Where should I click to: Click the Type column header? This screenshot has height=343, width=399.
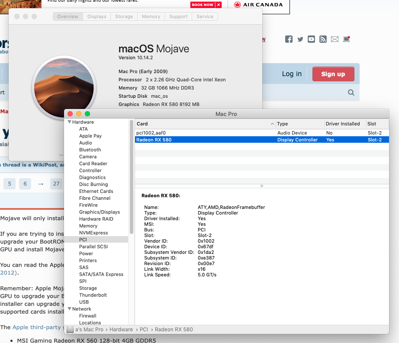(300, 124)
